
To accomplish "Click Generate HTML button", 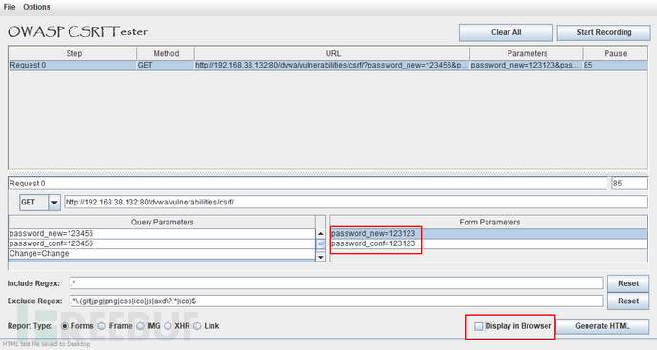I will pyautogui.click(x=602, y=326).
